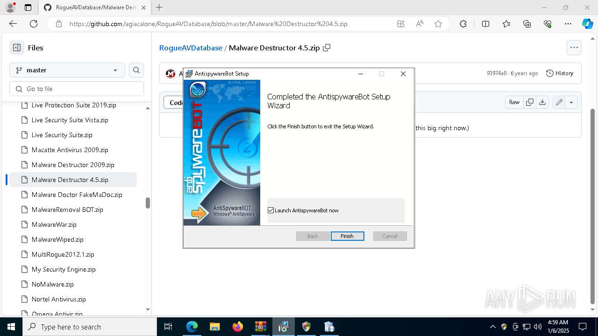Refresh the page
The image size is (598, 336).
(x=34, y=24)
